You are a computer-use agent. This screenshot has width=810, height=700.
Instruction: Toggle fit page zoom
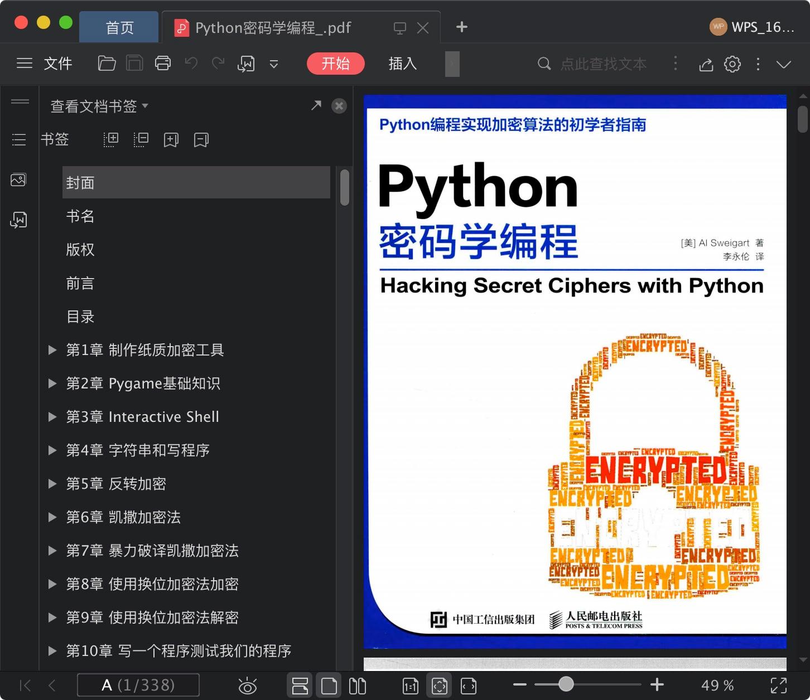440,686
